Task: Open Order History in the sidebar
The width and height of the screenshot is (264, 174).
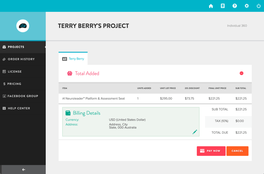Action: point(23,59)
